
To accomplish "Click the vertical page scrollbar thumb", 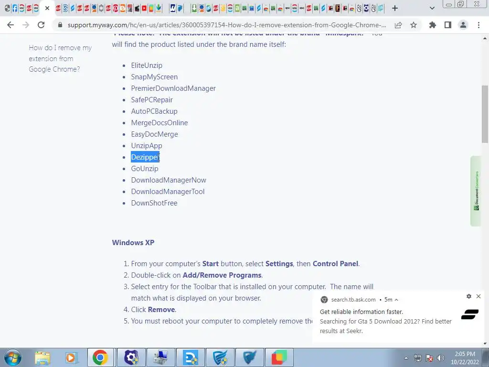I will point(485,114).
